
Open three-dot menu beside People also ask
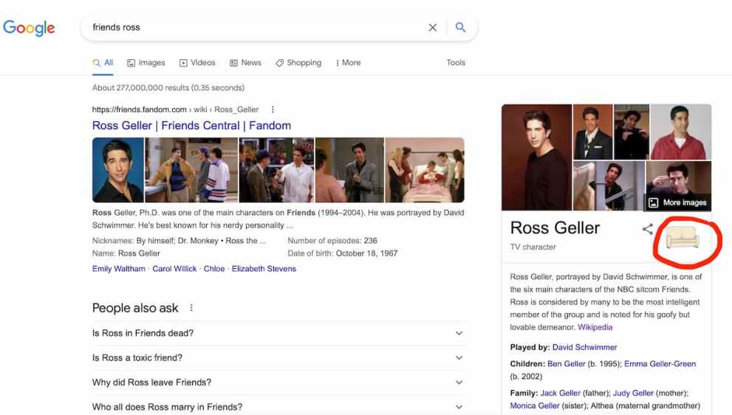coord(191,308)
